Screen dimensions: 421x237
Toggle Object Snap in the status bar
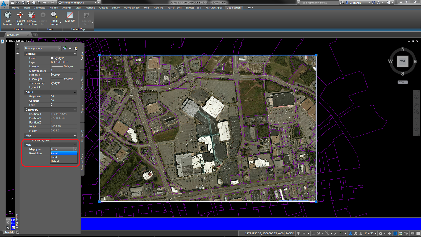[x=327, y=234]
